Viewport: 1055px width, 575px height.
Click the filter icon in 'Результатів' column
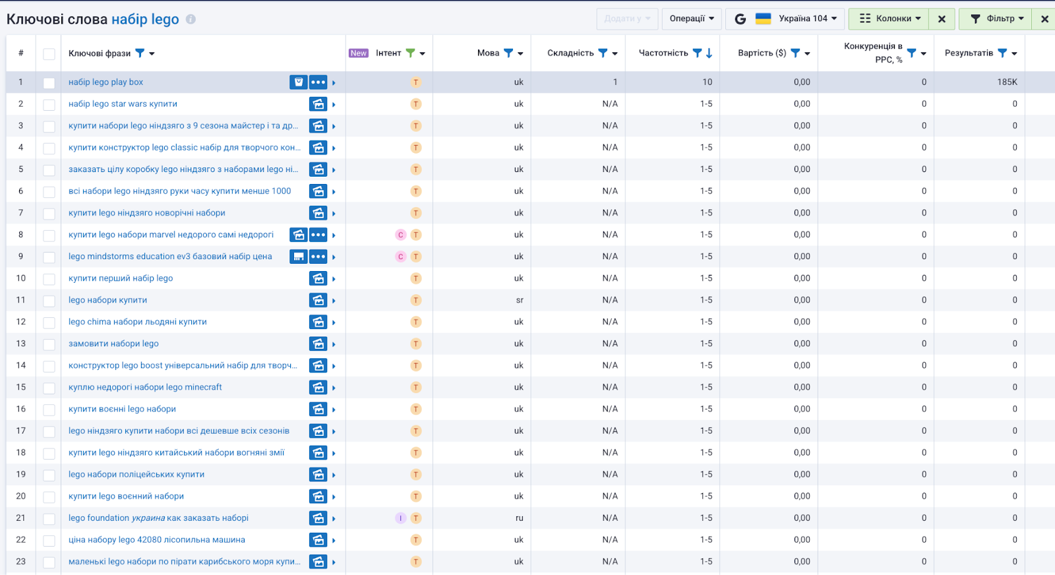coord(1002,53)
